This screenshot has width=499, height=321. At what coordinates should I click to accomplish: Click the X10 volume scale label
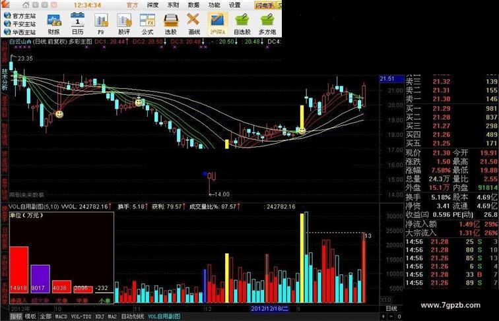(x=385, y=300)
